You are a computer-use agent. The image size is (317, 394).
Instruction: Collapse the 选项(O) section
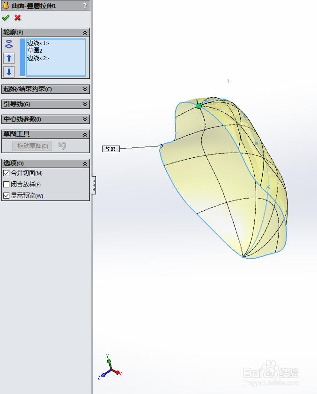(x=85, y=163)
